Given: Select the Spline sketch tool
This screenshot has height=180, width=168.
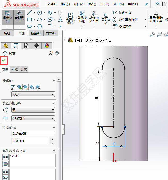Looking at the screenshot, I should point(50,13).
